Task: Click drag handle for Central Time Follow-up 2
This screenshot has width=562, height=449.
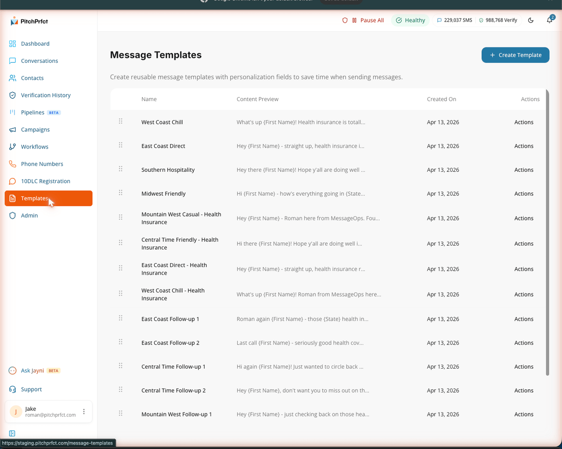Action: click(120, 389)
